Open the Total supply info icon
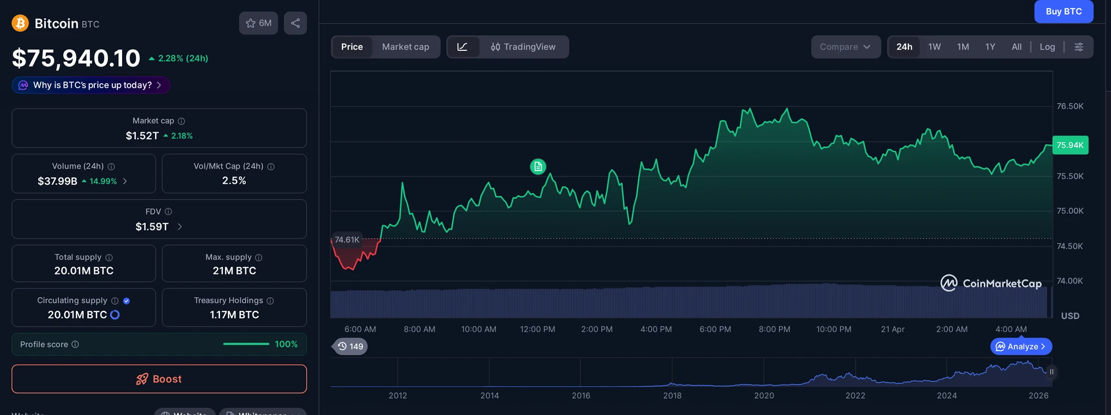Screen dimensions: 1111x415 pyautogui.click(x=109, y=257)
